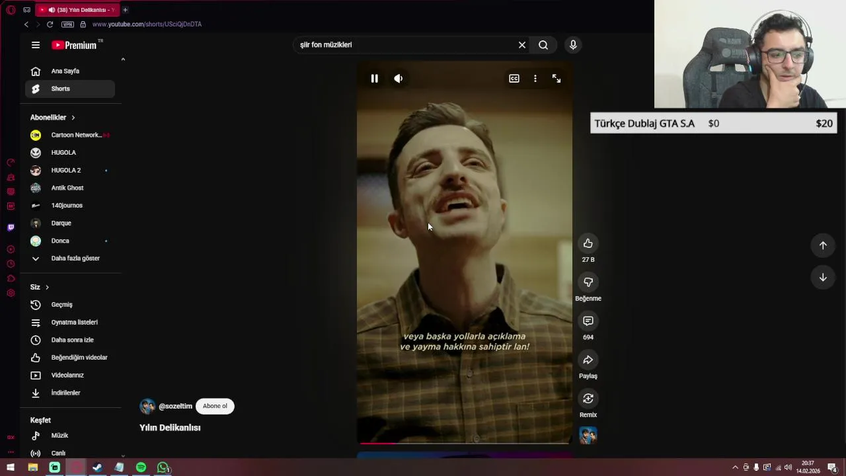Open the system volume tray icon
The height and width of the screenshot is (476, 846).
(x=788, y=467)
